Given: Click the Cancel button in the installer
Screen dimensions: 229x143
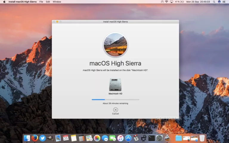Looking at the screenshot, I should tap(115, 110).
